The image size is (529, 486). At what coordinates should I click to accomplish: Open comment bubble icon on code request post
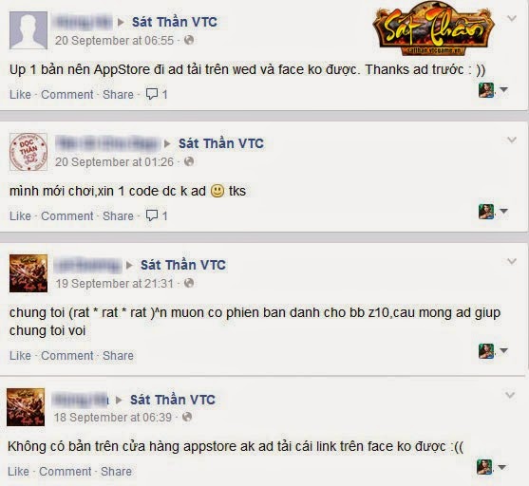pyautogui.click(x=151, y=215)
